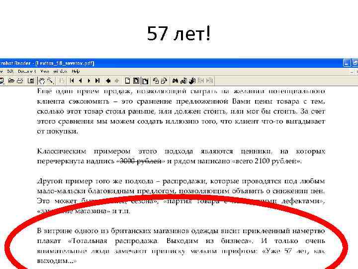Select the Hand tool
Viewport: 358px width, 269px height.
tap(42, 81)
